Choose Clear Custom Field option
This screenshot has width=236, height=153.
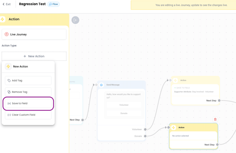click(28, 115)
